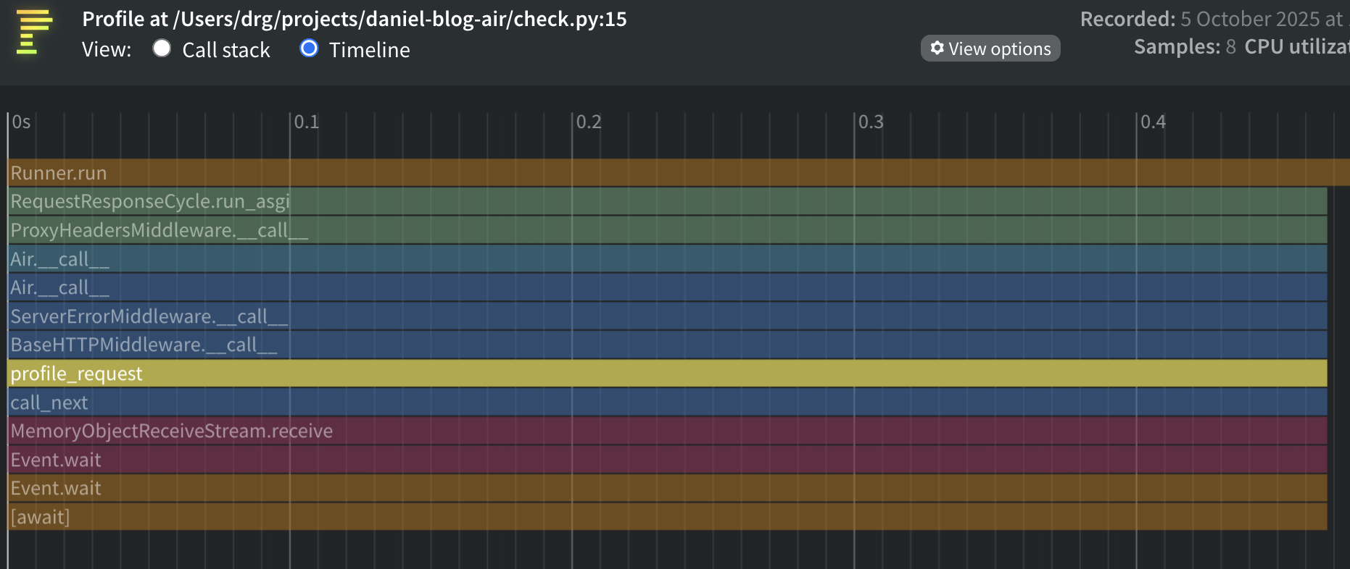Click the pyinstrument logo icon
This screenshot has height=569, width=1350.
click(34, 33)
